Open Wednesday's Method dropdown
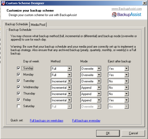Image resolution: width=148 pixels, height=139 pixels. [x=61, y=87]
